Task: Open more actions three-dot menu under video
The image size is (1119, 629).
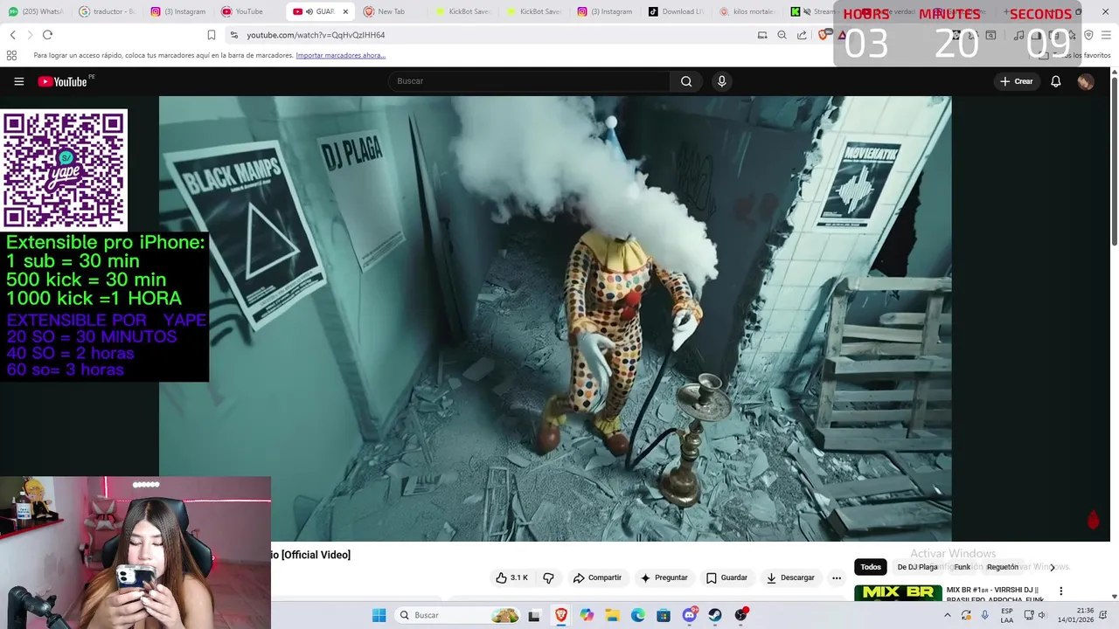Action: click(837, 577)
